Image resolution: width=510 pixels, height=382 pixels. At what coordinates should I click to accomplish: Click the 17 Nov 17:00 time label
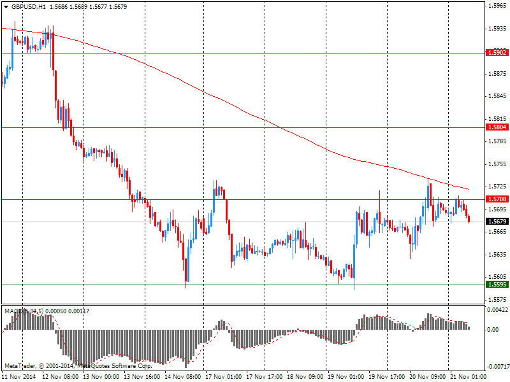pos(265,377)
